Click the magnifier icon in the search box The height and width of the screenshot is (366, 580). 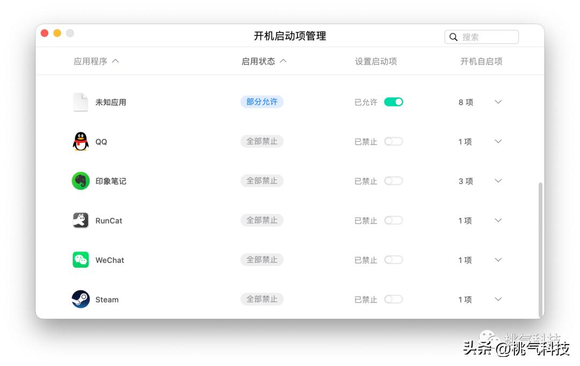(x=453, y=37)
